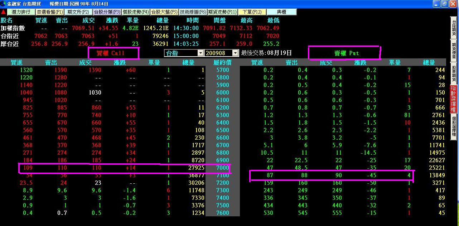This screenshot has width=459, height=226.
Task: Select the 7000 strike price cell
Action: pyautogui.click(x=223, y=168)
